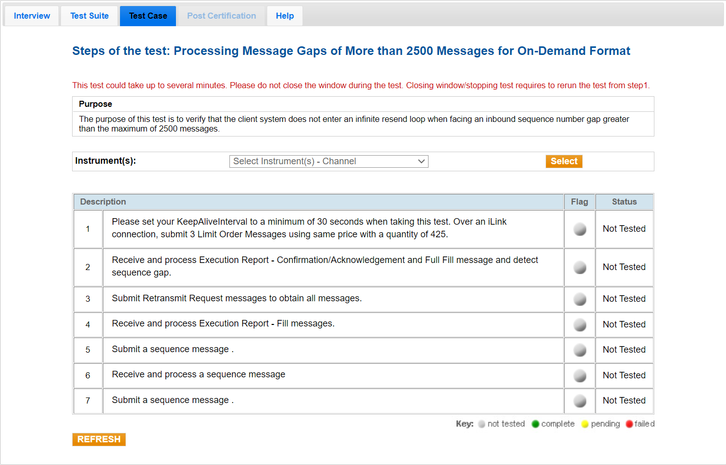Click the green complete icon in key legend
Viewport: 726px width, 465px height.
tap(535, 424)
